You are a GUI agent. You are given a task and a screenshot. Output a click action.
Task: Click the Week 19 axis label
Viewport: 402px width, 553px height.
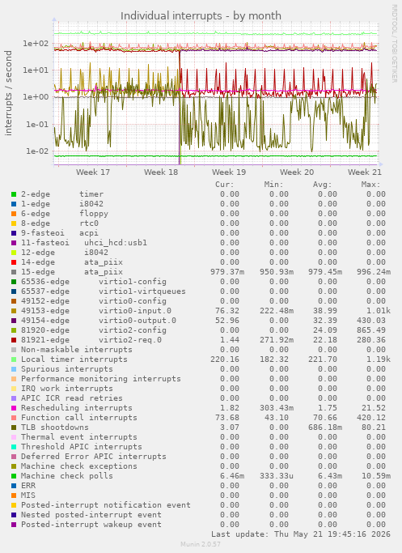pos(229,172)
